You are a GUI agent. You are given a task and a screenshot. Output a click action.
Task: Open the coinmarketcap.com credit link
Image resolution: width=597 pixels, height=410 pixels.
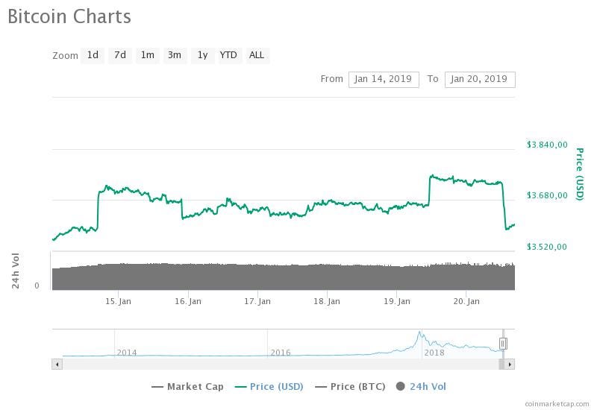tap(557, 404)
